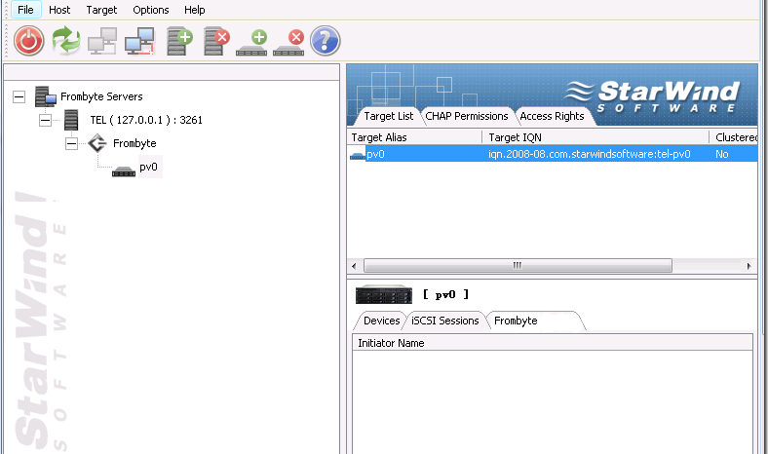Open the Options menu
Viewport: 768px width, 454px height.
coord(151,10)
